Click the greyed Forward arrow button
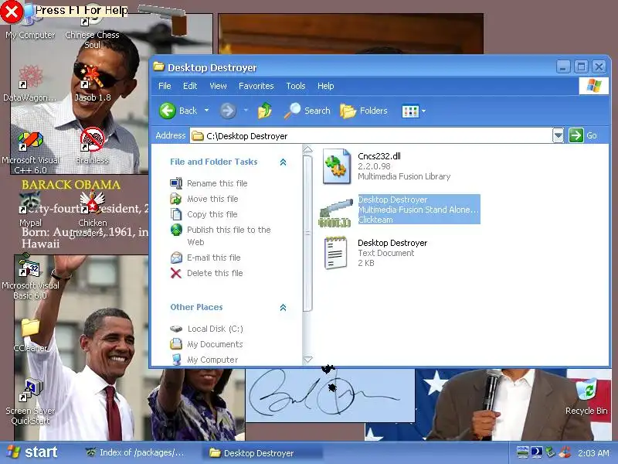 click(228, 111)
